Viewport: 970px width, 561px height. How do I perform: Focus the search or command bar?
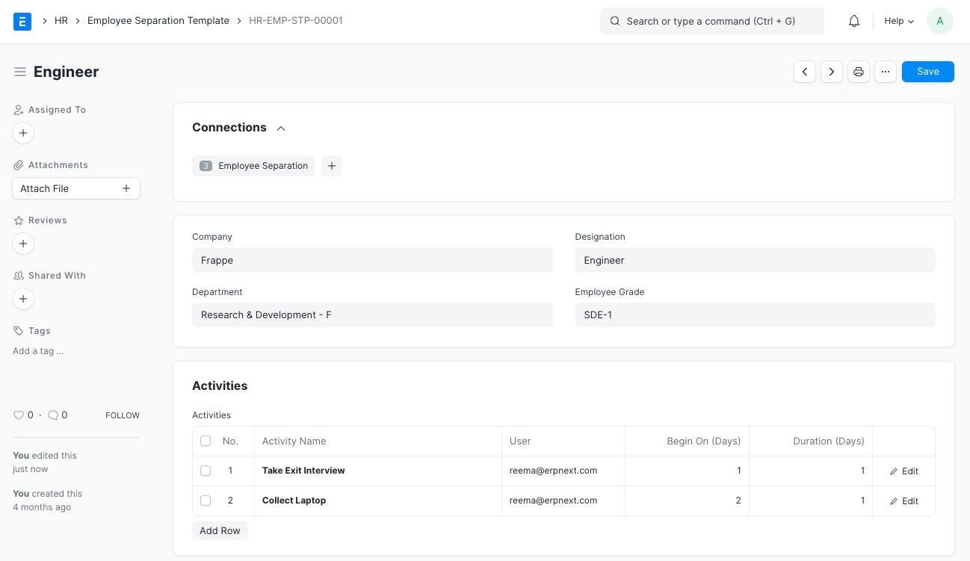711,21
